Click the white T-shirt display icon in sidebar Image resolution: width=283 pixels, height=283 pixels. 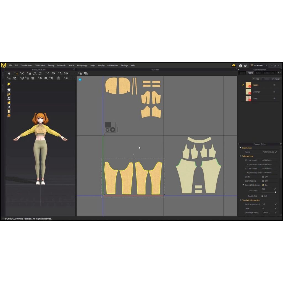9,90
